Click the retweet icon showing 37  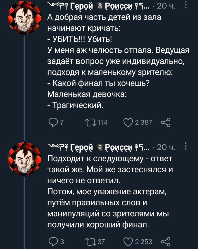(91, 242)
